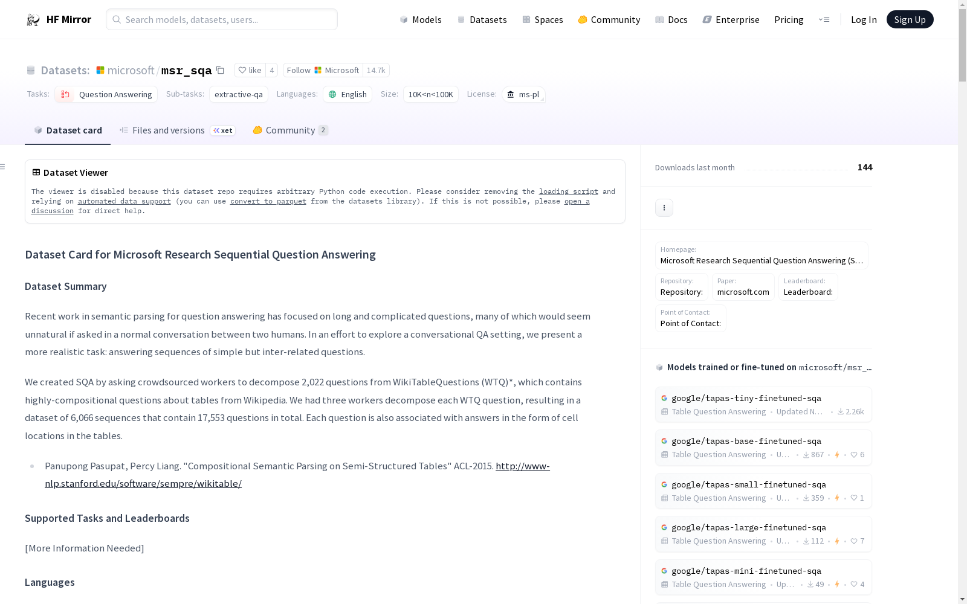The width and height of the screenshot is (967, 604).
Task: Open the Point of Contact link box
Action: click(x=691, y=318)
